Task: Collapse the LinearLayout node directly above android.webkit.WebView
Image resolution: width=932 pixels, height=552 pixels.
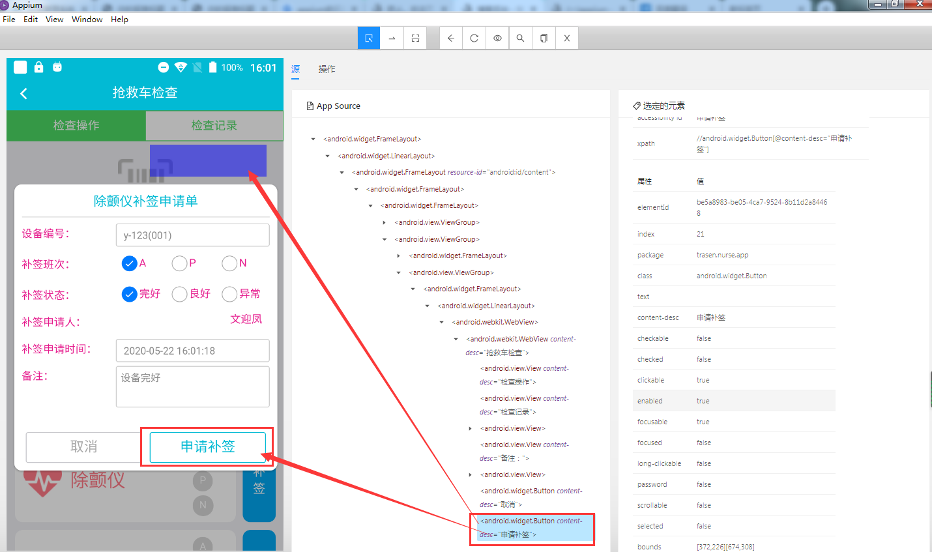Action: click(x=428, y=306)
